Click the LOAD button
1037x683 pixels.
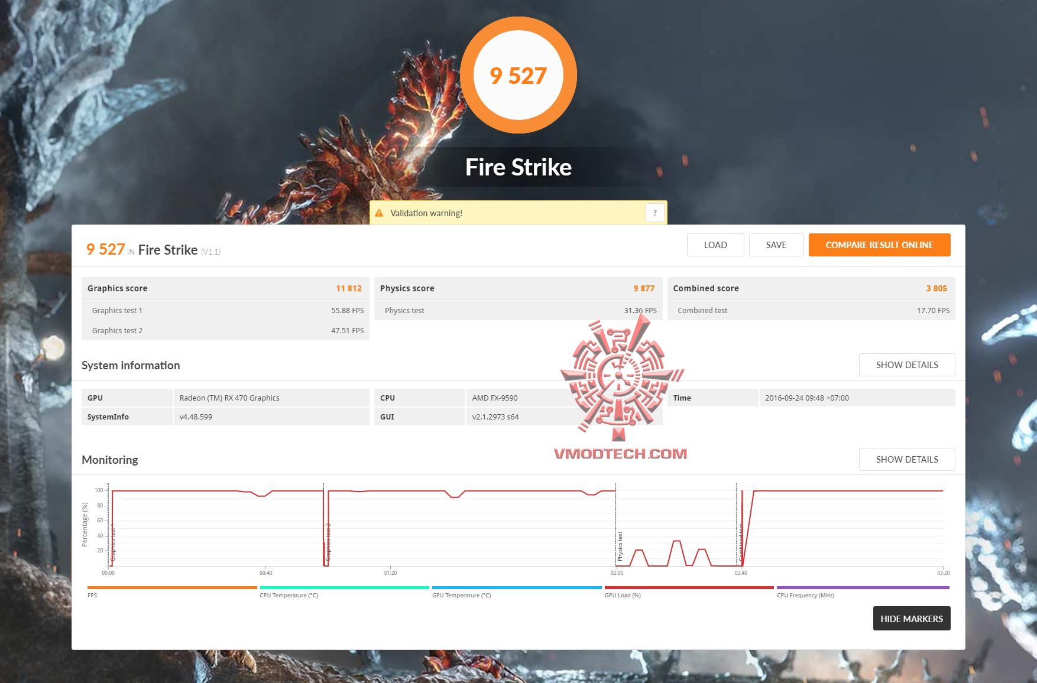[x=715, y=245]
